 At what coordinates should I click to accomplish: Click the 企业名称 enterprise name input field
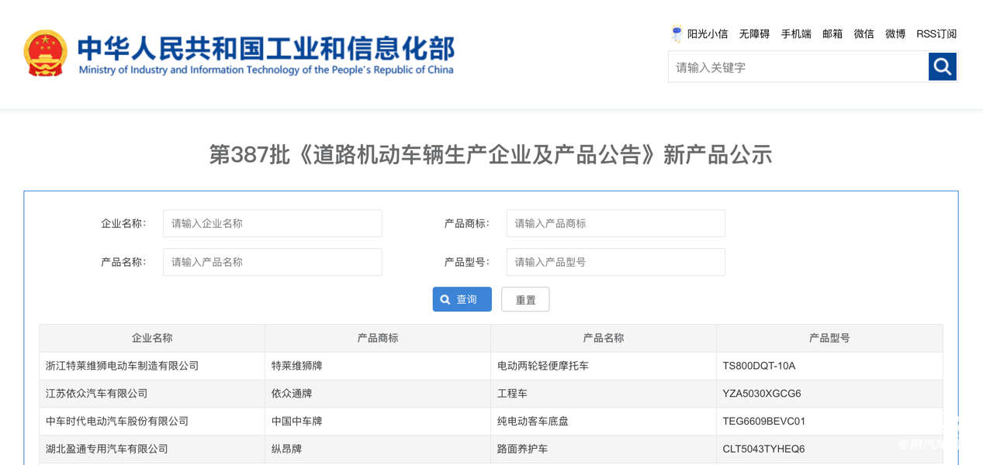(x=272, y=223)
